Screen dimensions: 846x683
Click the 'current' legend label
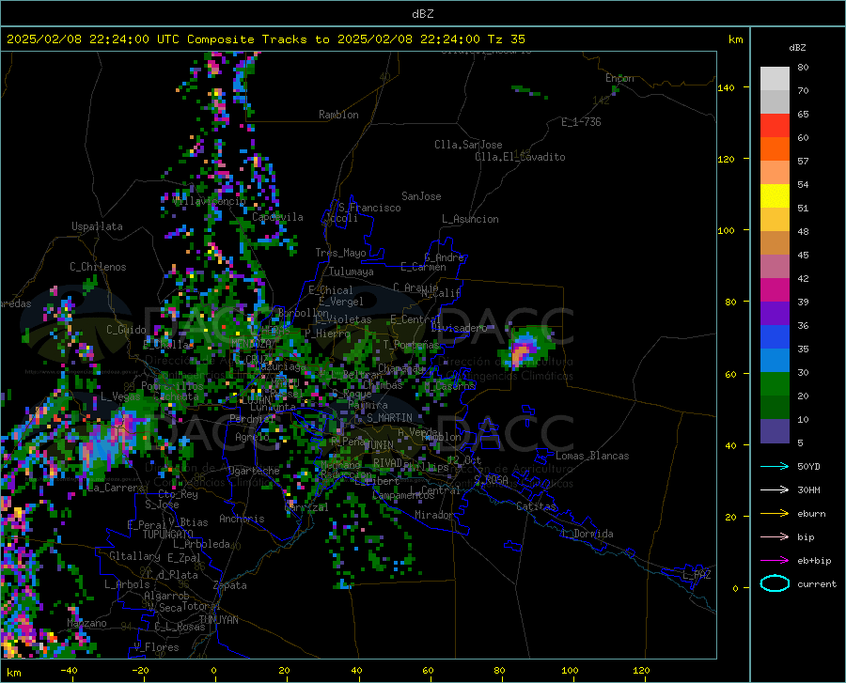pos(817,583)
